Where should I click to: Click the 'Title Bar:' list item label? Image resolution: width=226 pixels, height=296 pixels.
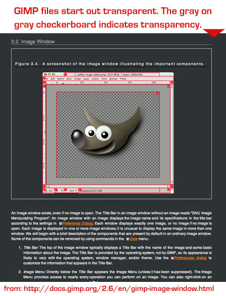click(x=31, y=248)
